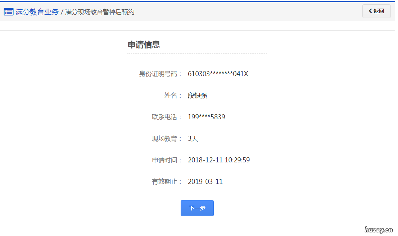Image resolution: width=398 pixels, height=236 pixels.
Task: Click the 有效期止 date 2019-03-11
Action: pos(205,181)
